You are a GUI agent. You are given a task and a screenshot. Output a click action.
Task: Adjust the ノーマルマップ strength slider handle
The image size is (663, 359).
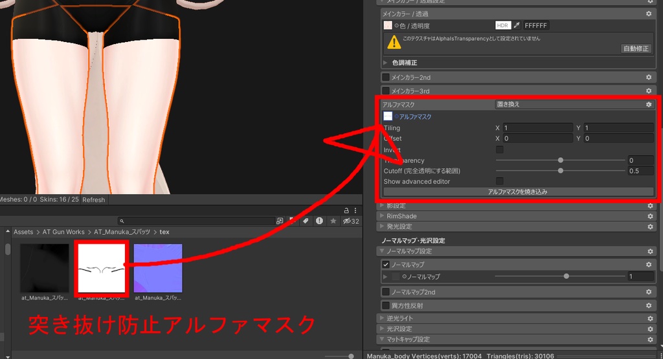[x=566, y=276]
